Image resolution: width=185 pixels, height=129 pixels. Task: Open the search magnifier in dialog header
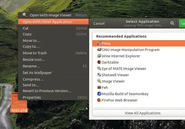point(172,23)
